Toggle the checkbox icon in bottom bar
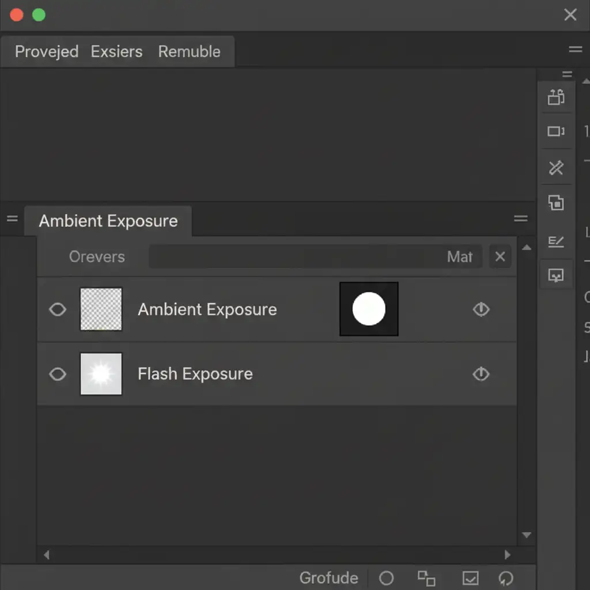The image size is (590, 590). (x=470, y=578)
